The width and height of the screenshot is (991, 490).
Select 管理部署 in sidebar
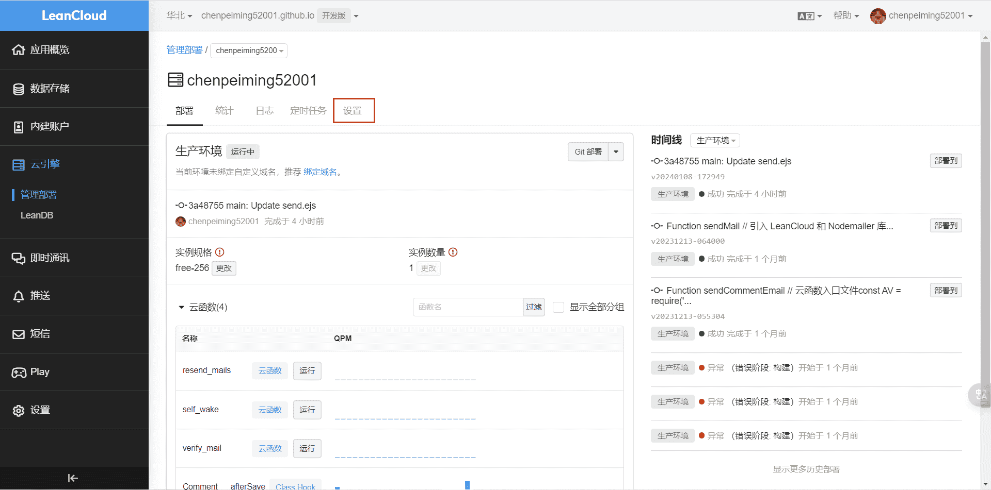pyautogui.click(x=39, y=195)
